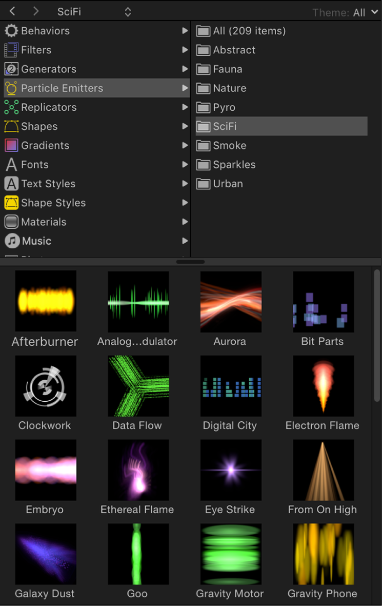Click the Abstract folder icon
Screen dimensions: 383x606
pos(203,50)
